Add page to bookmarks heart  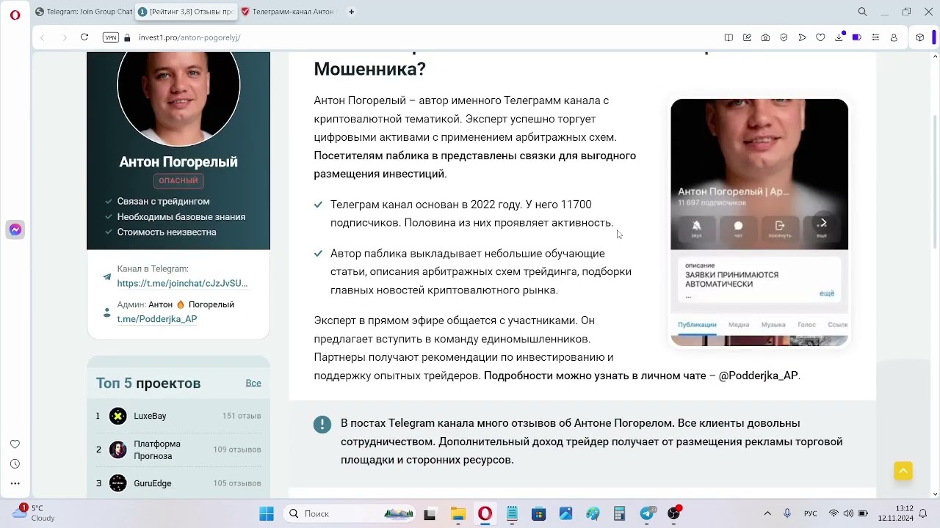(x=820, y=37)
